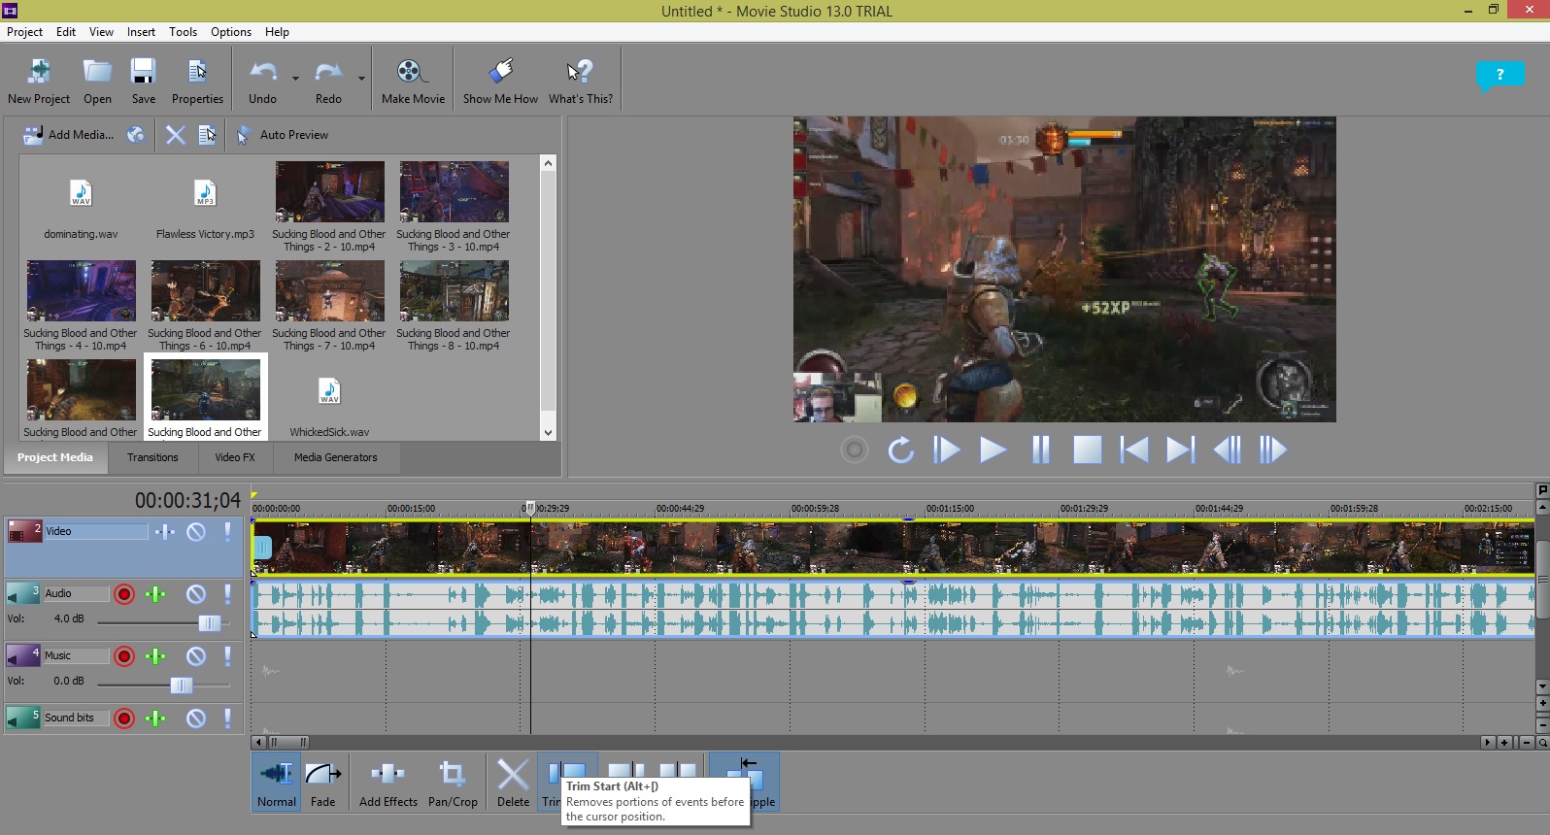Image resolution: width=1550 pixels, height=835 pixels.
Task: Redo the previously undone action
Action: [328, 81]
